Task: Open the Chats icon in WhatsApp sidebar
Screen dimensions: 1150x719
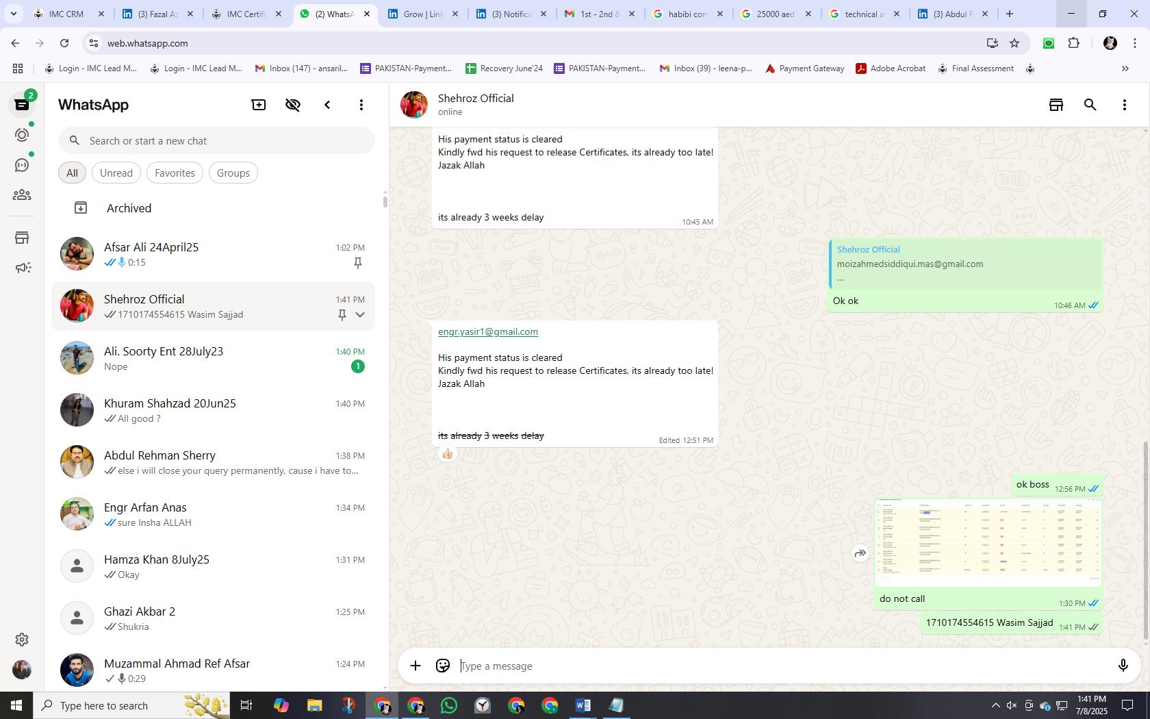Action: coord(22,105)
